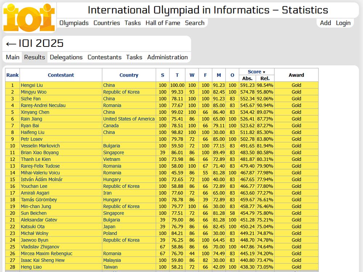The height and width of the screenshot is (272, 363).
Task: Open Michał Wolny's profile link
Action: point(34,233)
